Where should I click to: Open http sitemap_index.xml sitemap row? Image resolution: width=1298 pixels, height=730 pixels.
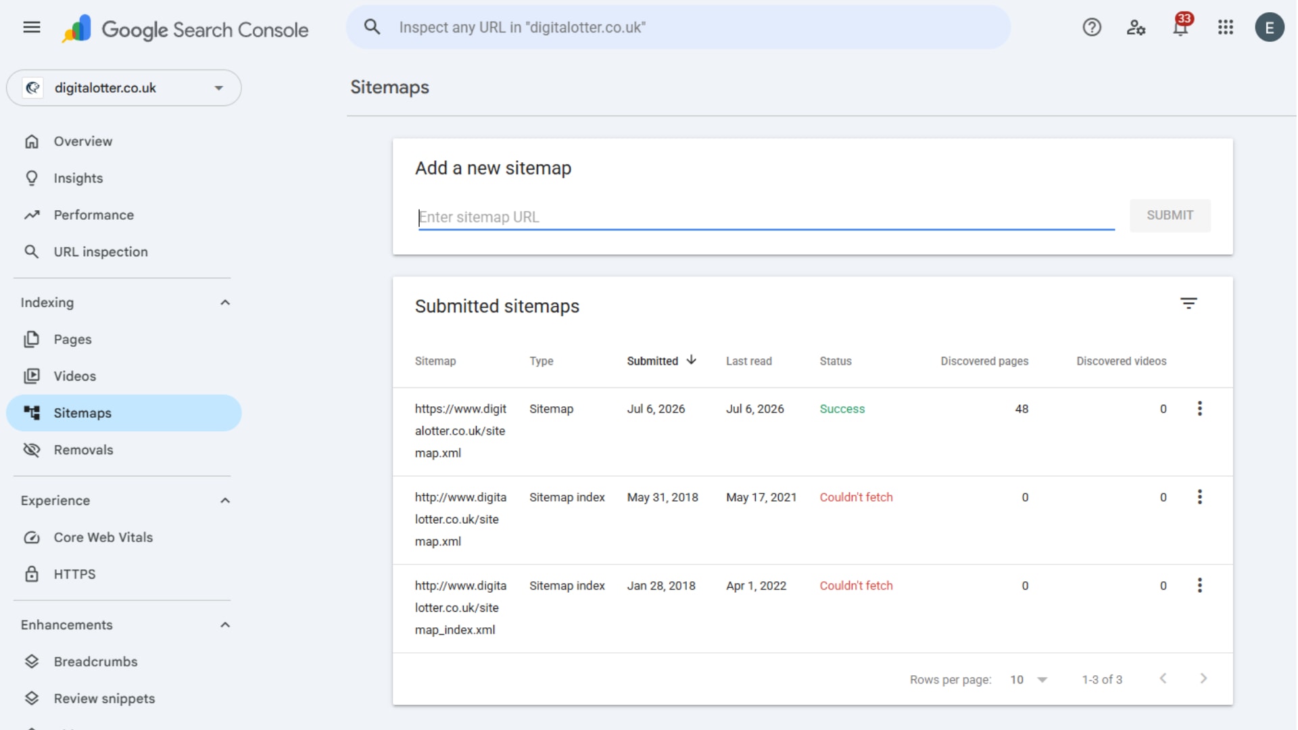click(813, 608)
